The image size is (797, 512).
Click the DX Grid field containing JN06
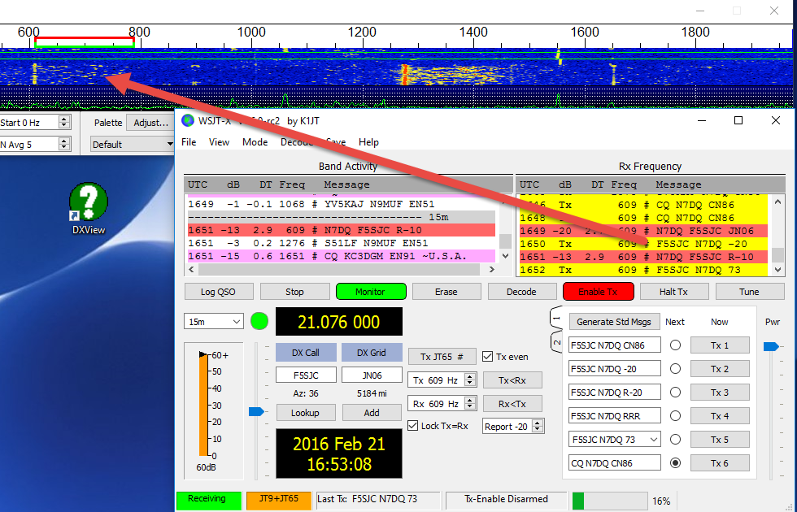[x=372, y=375]
